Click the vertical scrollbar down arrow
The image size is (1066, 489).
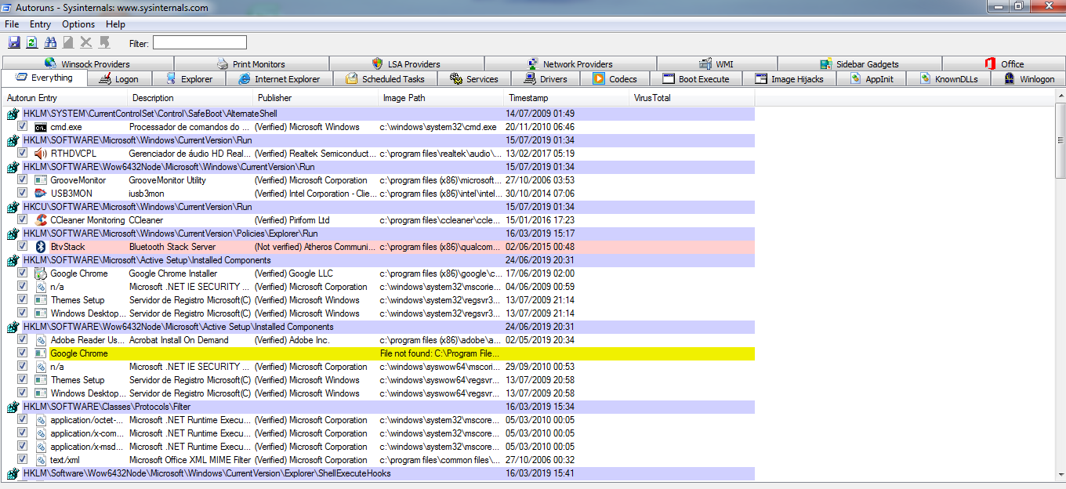[x=1060, y=475]
